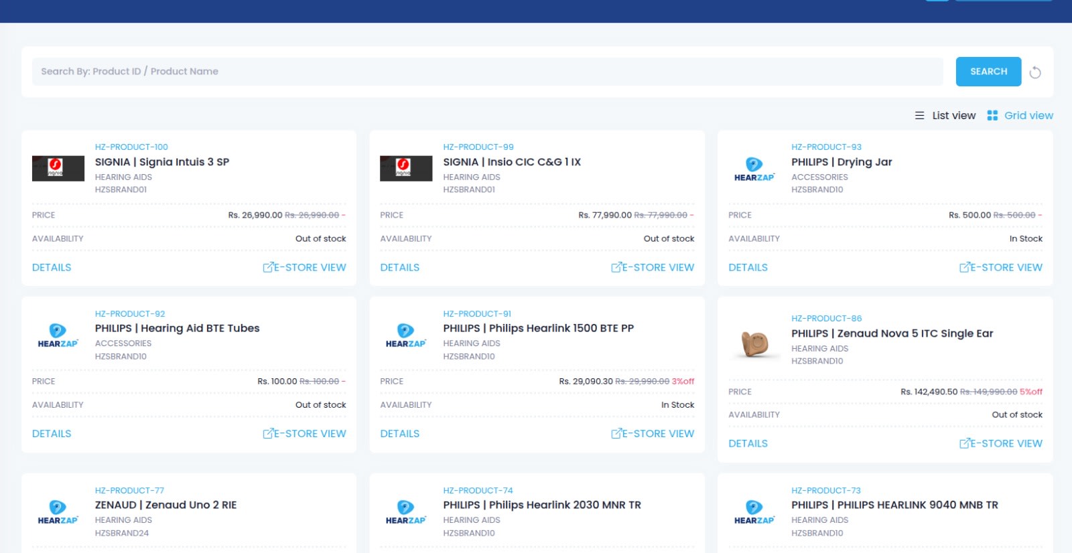
Task: Open E-STORE VIEW for Insio CIC C&G 1 IX
Action: [653, 267]
